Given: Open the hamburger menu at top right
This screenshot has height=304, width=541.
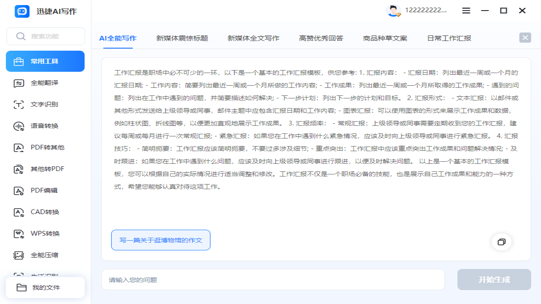Looking at the screenshot, I should 466,11.
